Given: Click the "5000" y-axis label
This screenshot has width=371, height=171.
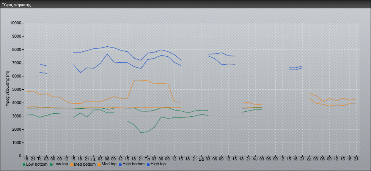Looking at the screenshot, I should (x=17, y=89).
